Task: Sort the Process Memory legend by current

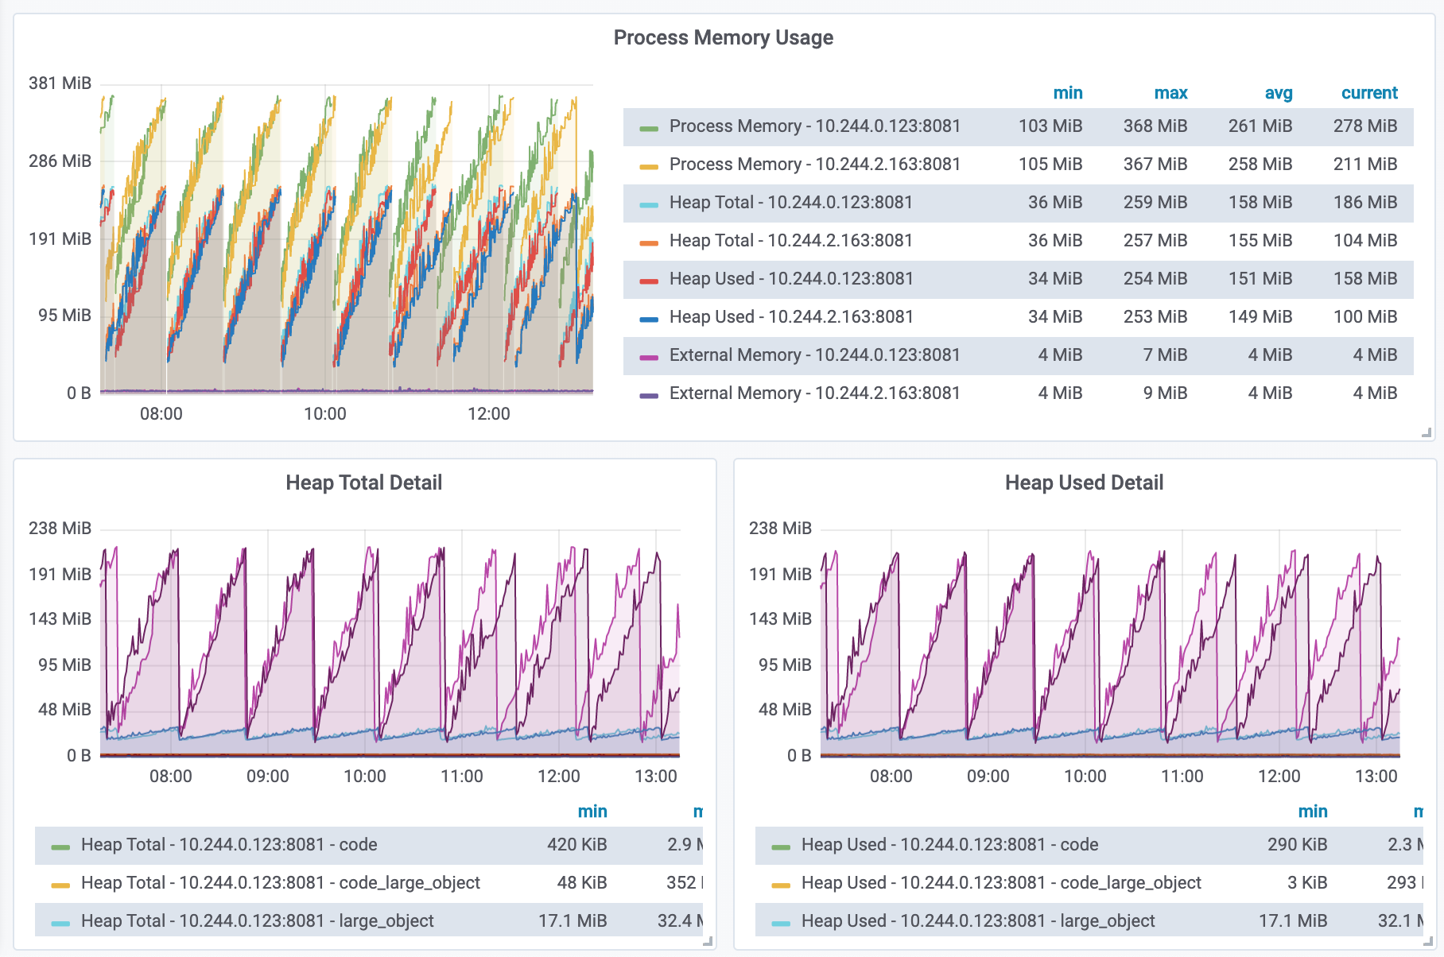Action: point(1369,93)
